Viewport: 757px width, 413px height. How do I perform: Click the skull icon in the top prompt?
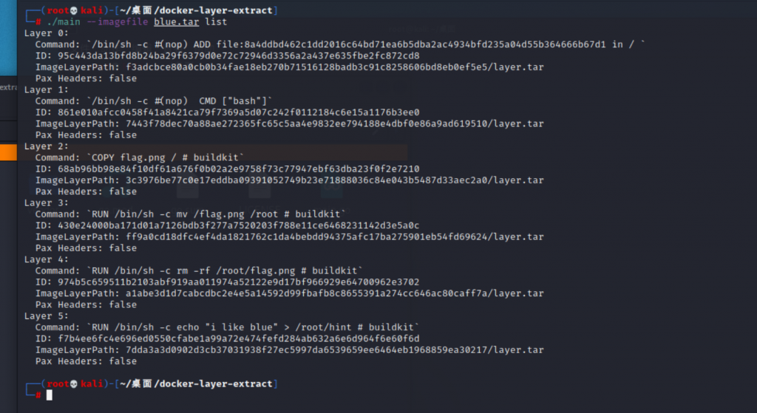click(x=73, y=10)
